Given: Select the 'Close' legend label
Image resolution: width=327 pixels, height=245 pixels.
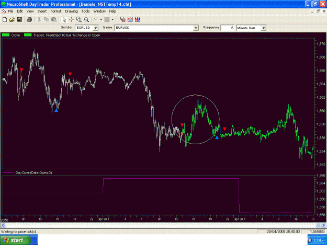Looking at the screenshot, I should tap(16, 35).
